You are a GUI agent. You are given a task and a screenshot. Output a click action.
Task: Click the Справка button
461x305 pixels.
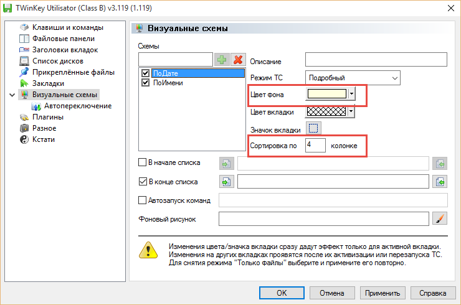tap(433, 293)
